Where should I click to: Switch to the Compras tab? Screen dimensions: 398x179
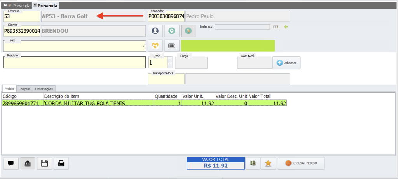(24, 89)
